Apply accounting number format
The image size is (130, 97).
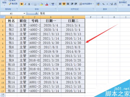[98, 4]
